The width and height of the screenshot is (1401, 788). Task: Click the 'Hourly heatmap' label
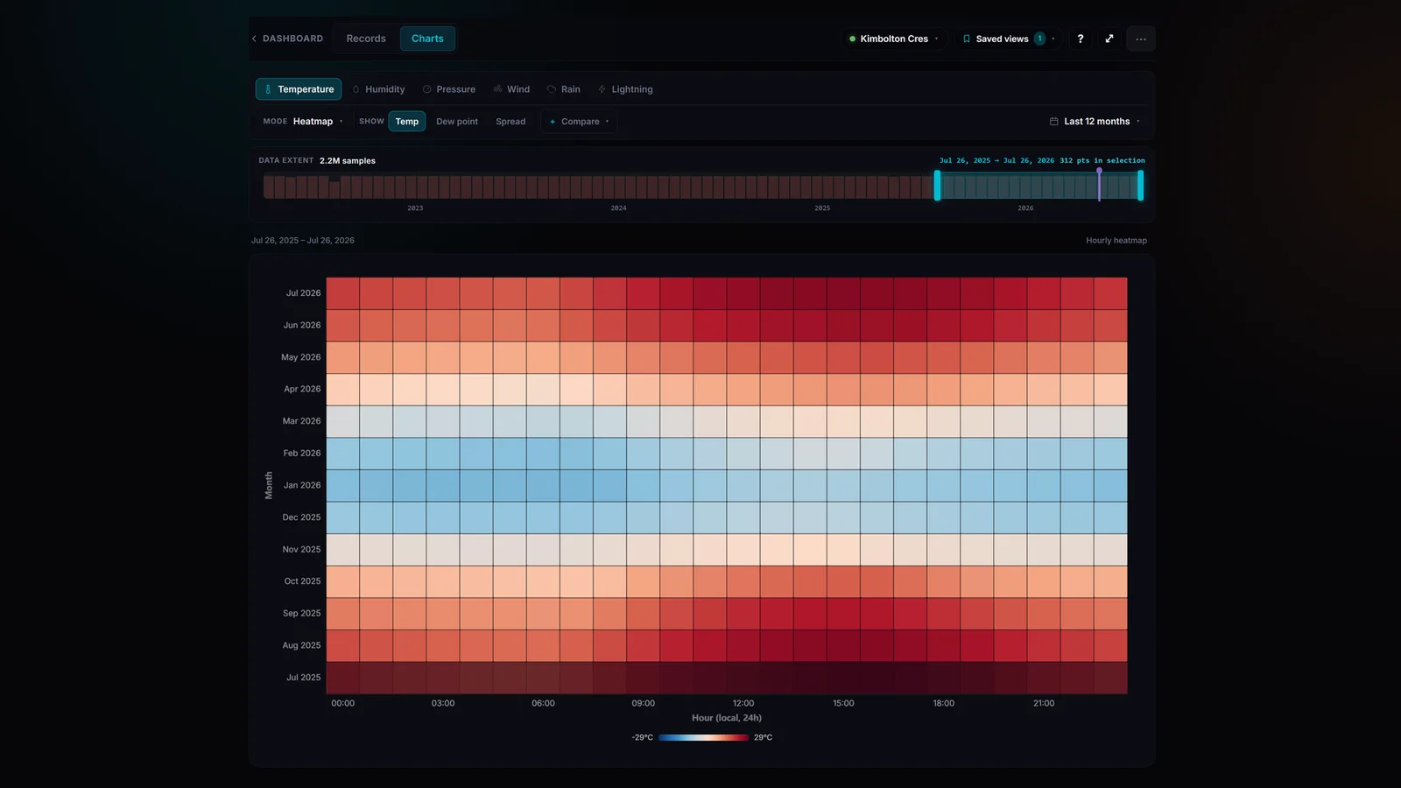coord(1116,241)
